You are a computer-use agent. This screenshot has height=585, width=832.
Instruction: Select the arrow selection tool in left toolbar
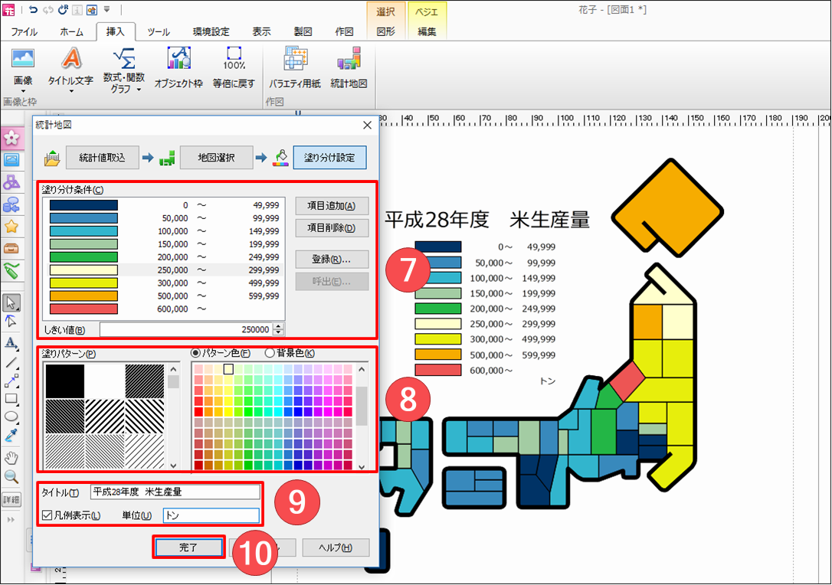[x=11, y=302]
